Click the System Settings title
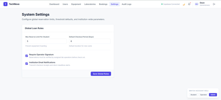221x100 pixels. tap(36, 14)
